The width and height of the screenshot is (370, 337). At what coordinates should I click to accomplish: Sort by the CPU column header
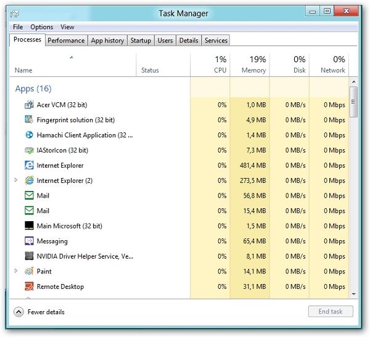220,65
